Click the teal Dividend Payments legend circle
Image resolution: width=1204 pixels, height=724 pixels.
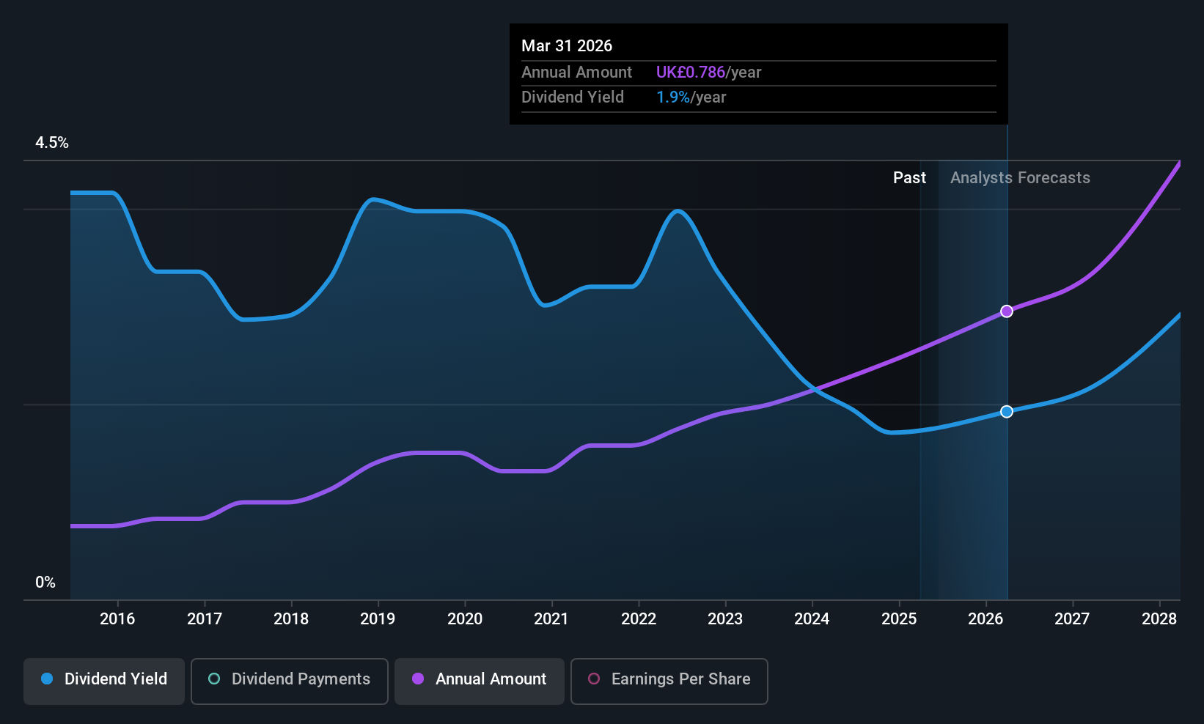214,679
